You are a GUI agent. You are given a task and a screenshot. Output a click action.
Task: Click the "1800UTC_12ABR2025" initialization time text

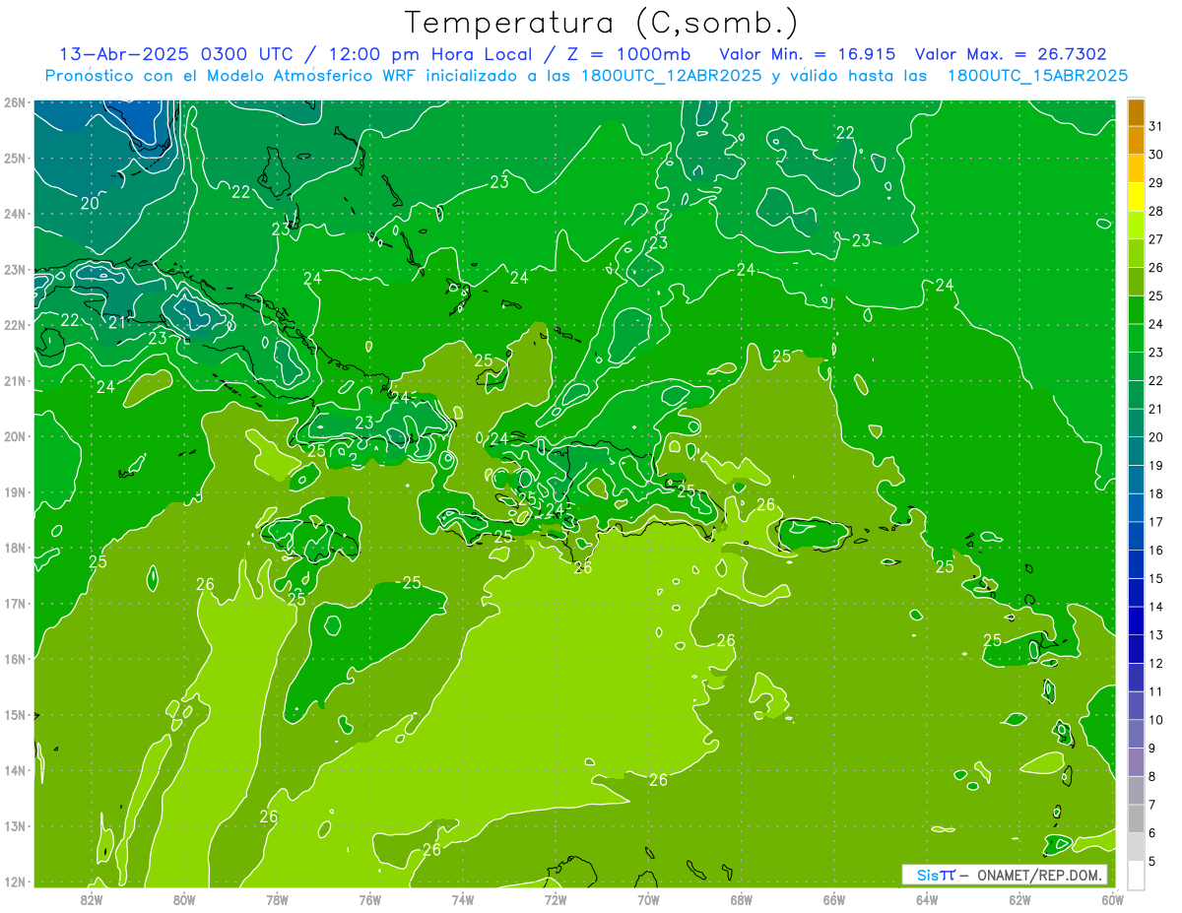point(670,76)
